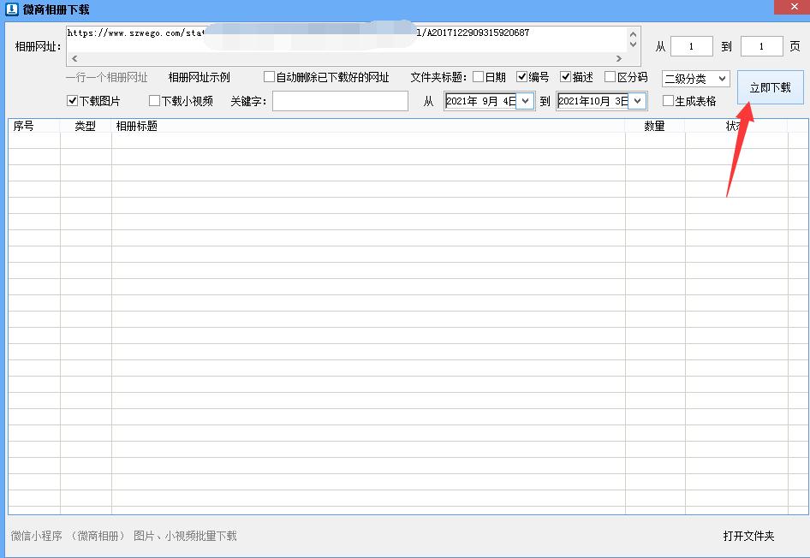Click the 数量 column header

(x=655, y=126)
